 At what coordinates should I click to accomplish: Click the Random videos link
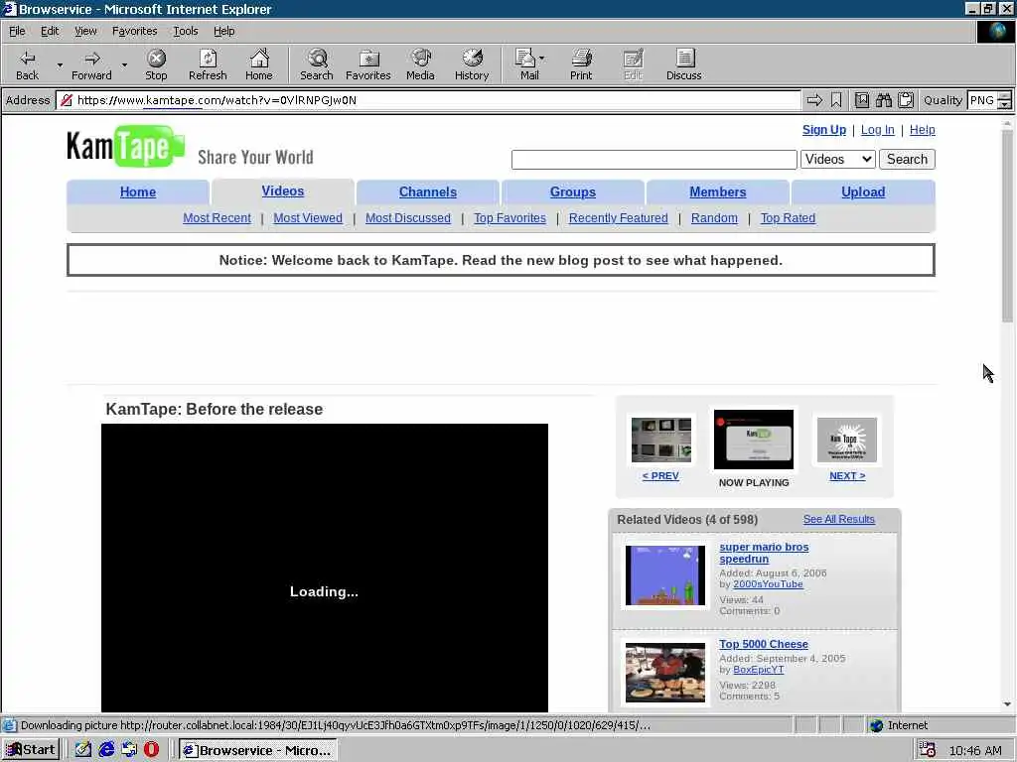714,218
